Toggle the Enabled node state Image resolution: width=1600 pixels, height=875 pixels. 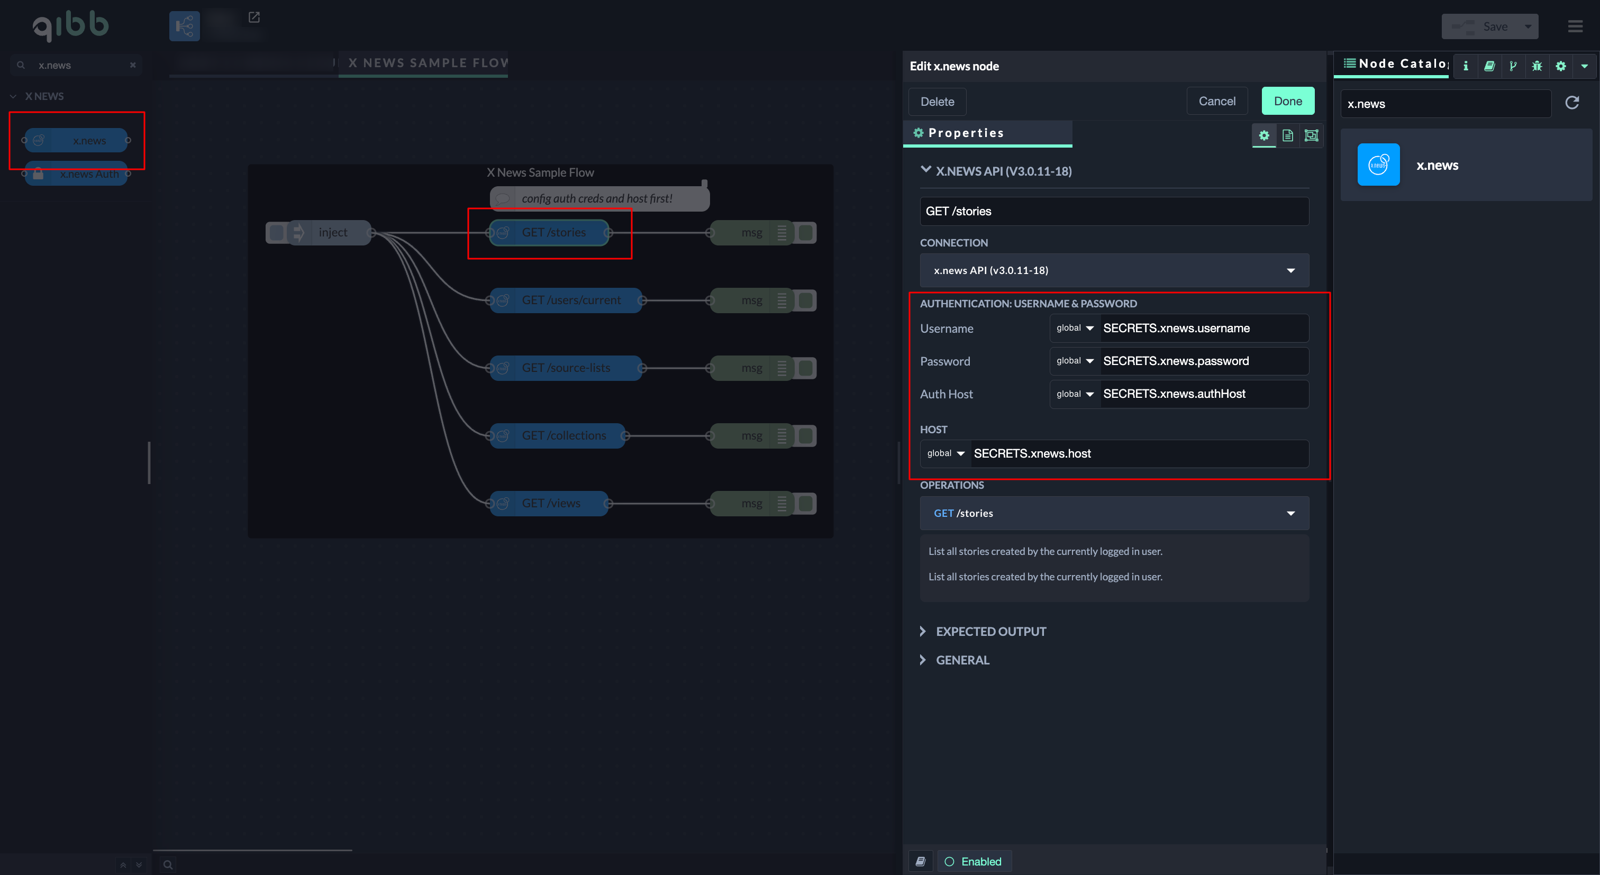(x=974, y=861)
